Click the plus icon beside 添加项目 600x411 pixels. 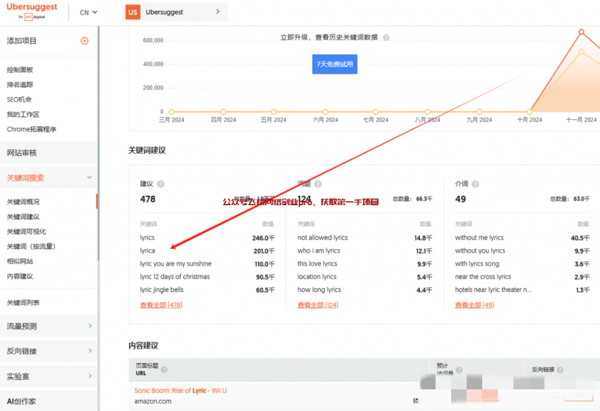tap(84, 42)
